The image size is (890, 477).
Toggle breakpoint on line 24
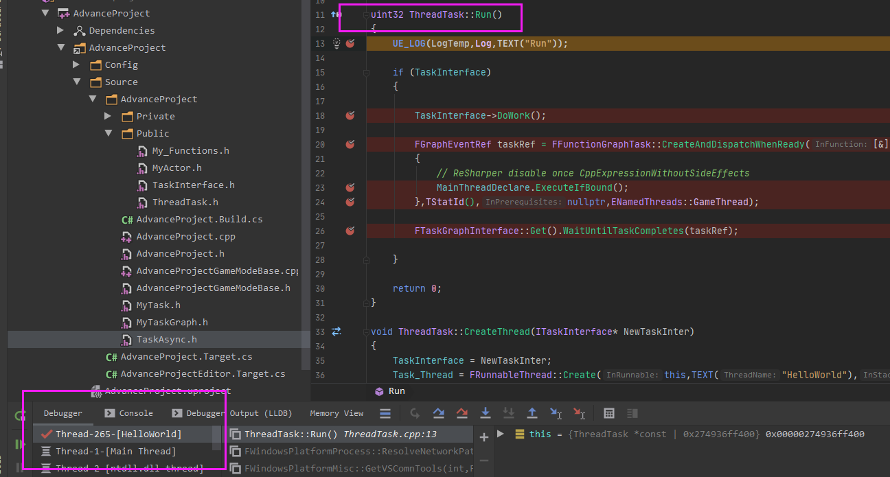tap(350, 202)
